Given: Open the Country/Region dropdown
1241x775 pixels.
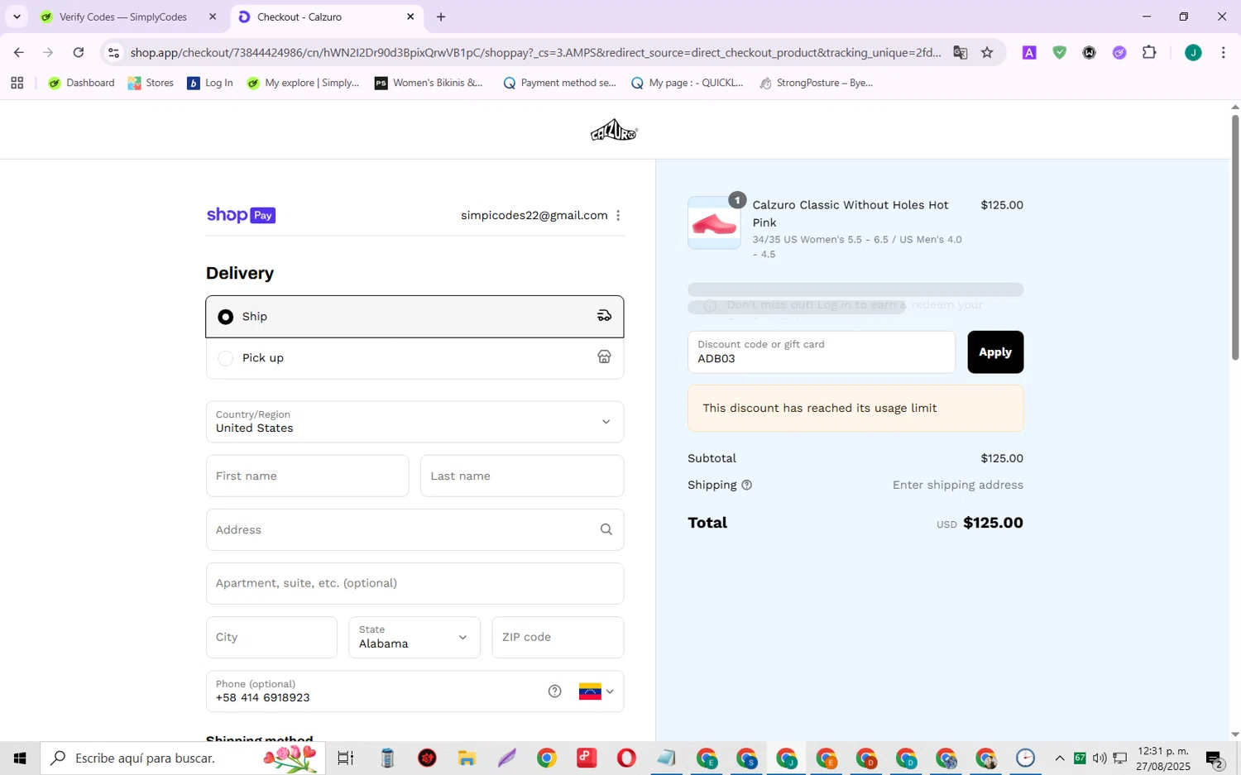Looking at the screenshot, I should (414, 422).
